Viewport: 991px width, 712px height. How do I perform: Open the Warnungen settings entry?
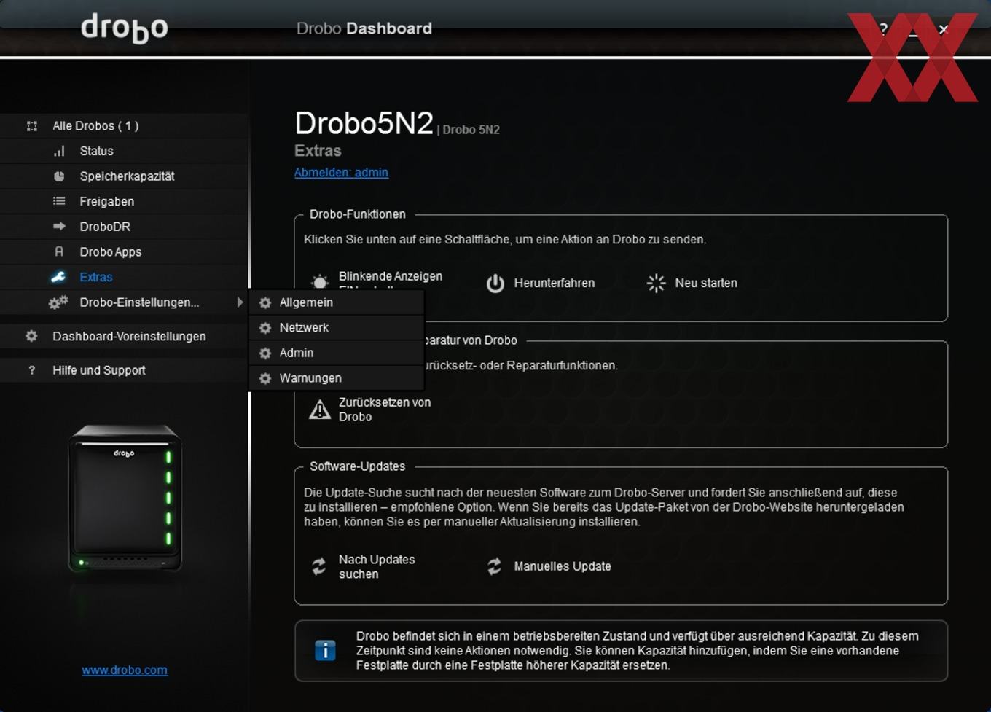tap(337, 378)
